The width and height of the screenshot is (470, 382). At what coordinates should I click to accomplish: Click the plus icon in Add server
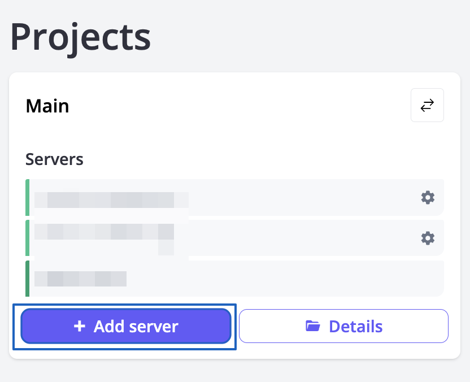(x=80, y=326)
